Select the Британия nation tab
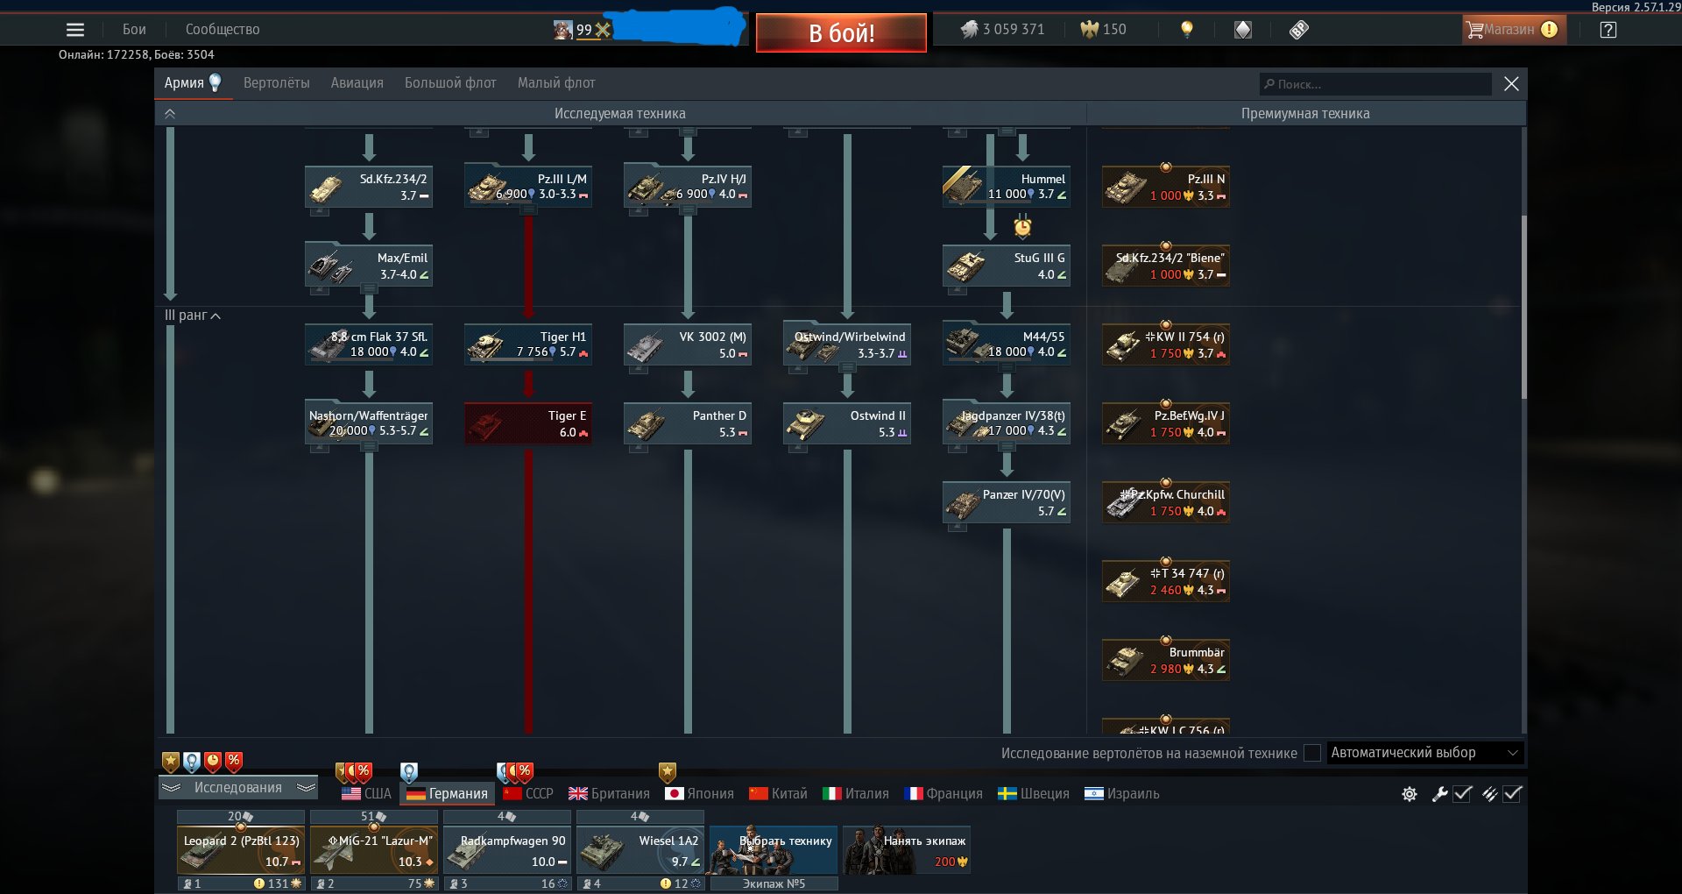 [609, 794]
